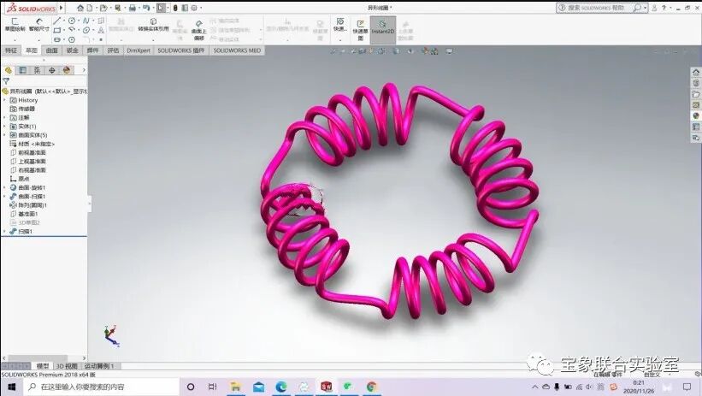Click the SolidWorks Resources home icon at right
Viewport: 702px width, 396px height.
click(x=696, y=72)
